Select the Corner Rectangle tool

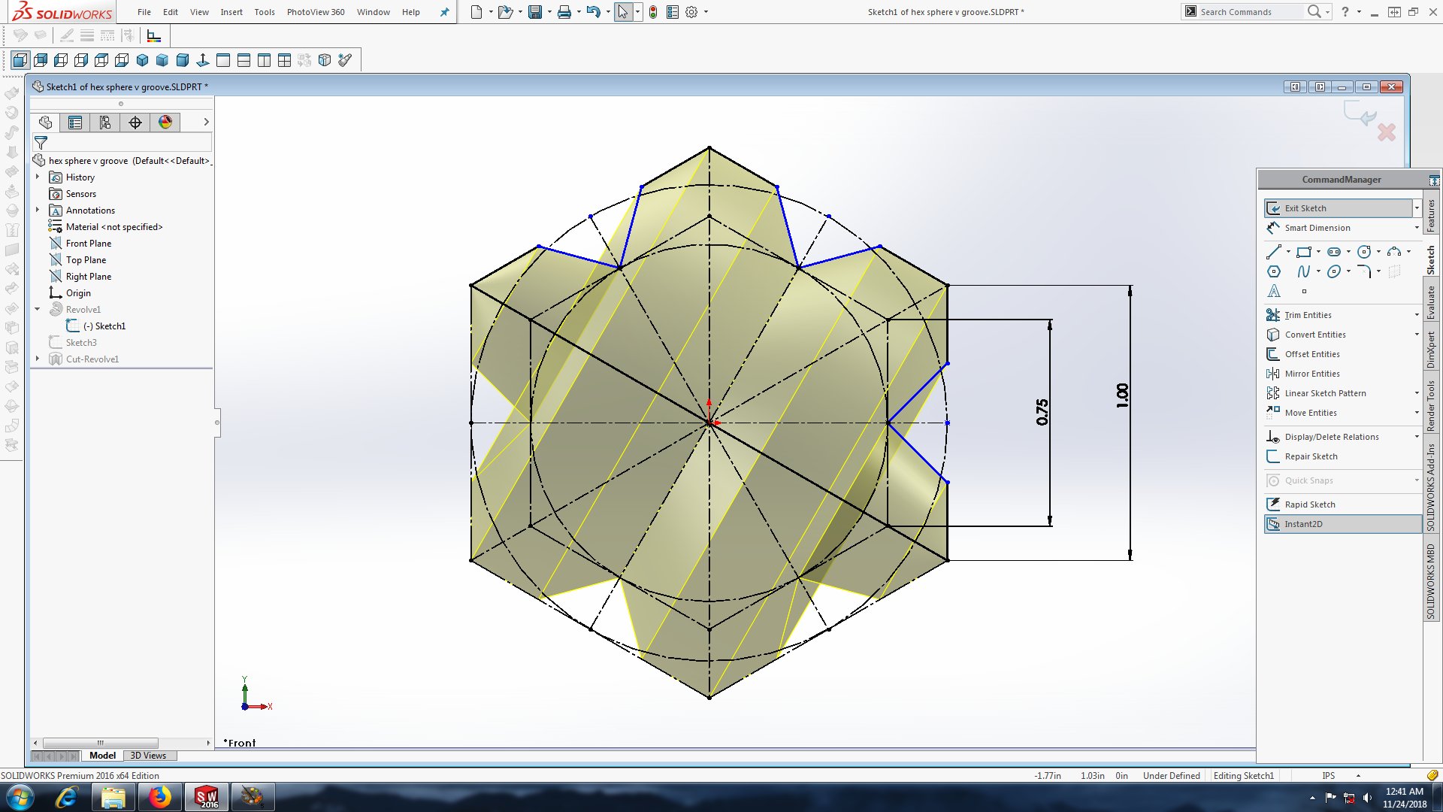click(x=1304, y=252)
